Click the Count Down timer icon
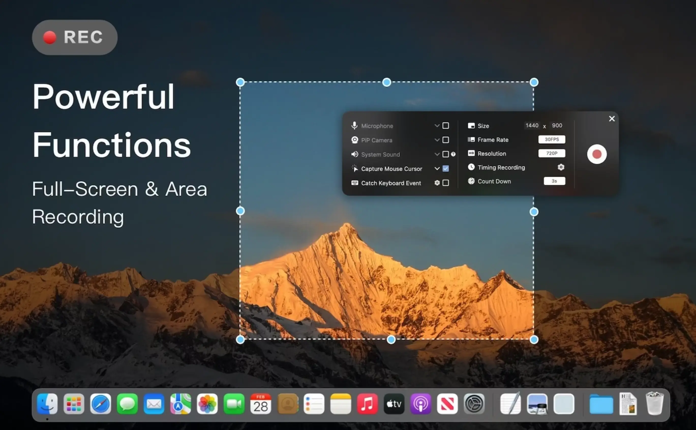The image size is (696, 430). (x=471, y=181)
